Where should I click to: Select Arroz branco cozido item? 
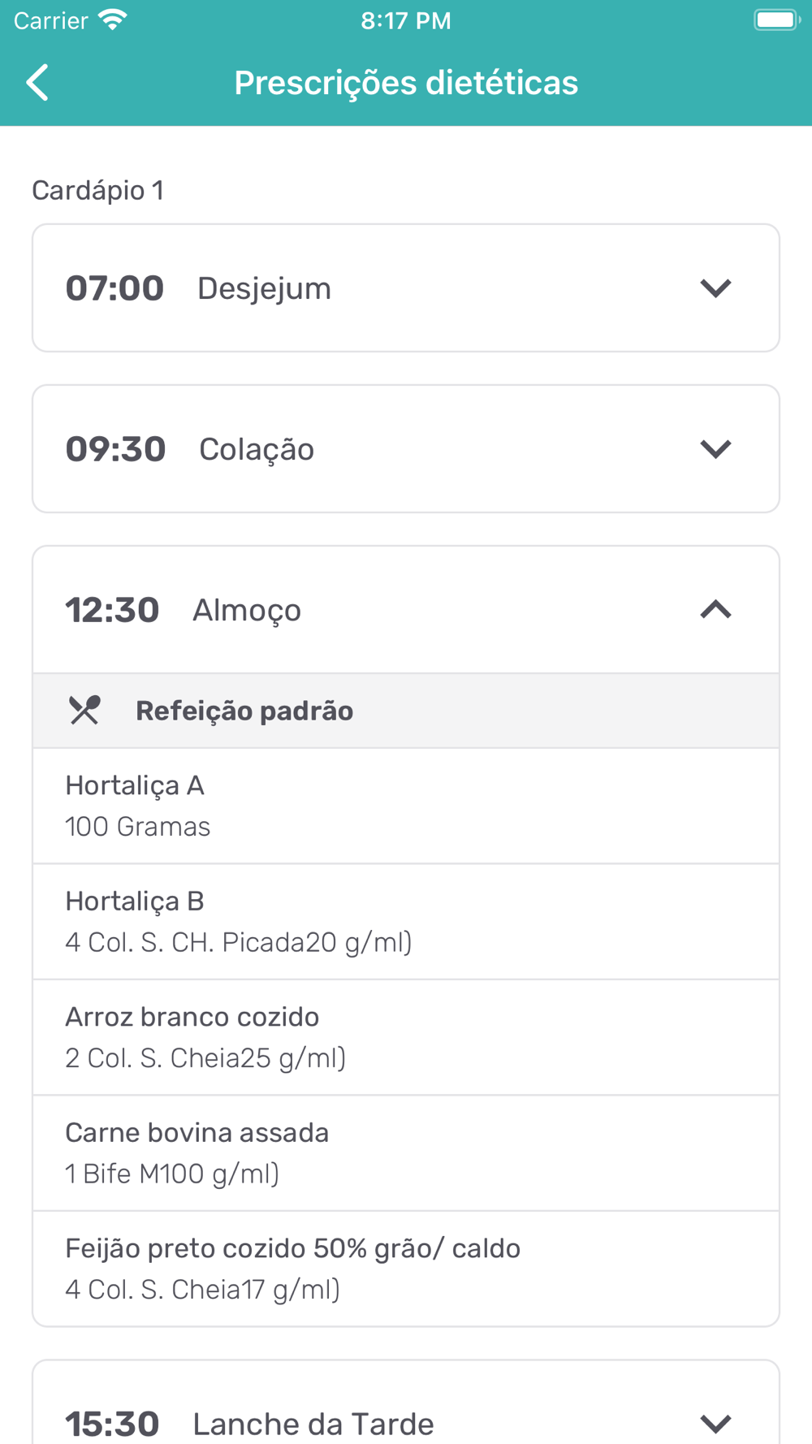coord(406,1037)
